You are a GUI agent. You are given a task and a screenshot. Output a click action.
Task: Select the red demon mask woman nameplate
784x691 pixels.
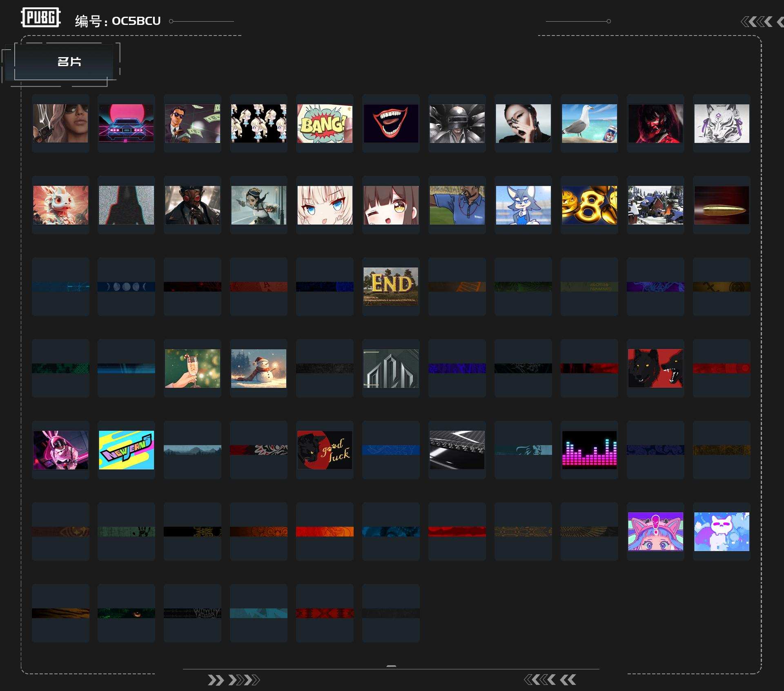click(x=655, y=123)
